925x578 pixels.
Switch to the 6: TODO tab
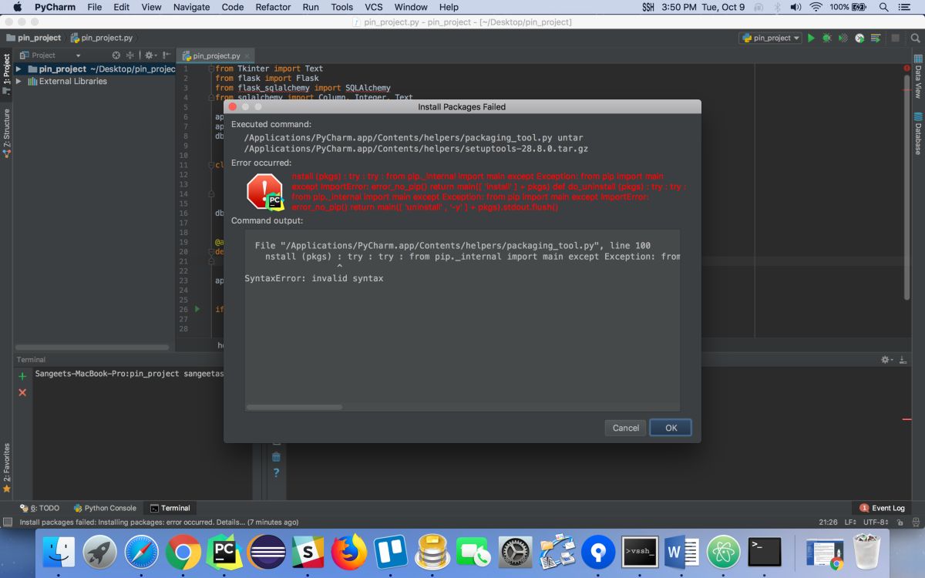tap(39, 508)
